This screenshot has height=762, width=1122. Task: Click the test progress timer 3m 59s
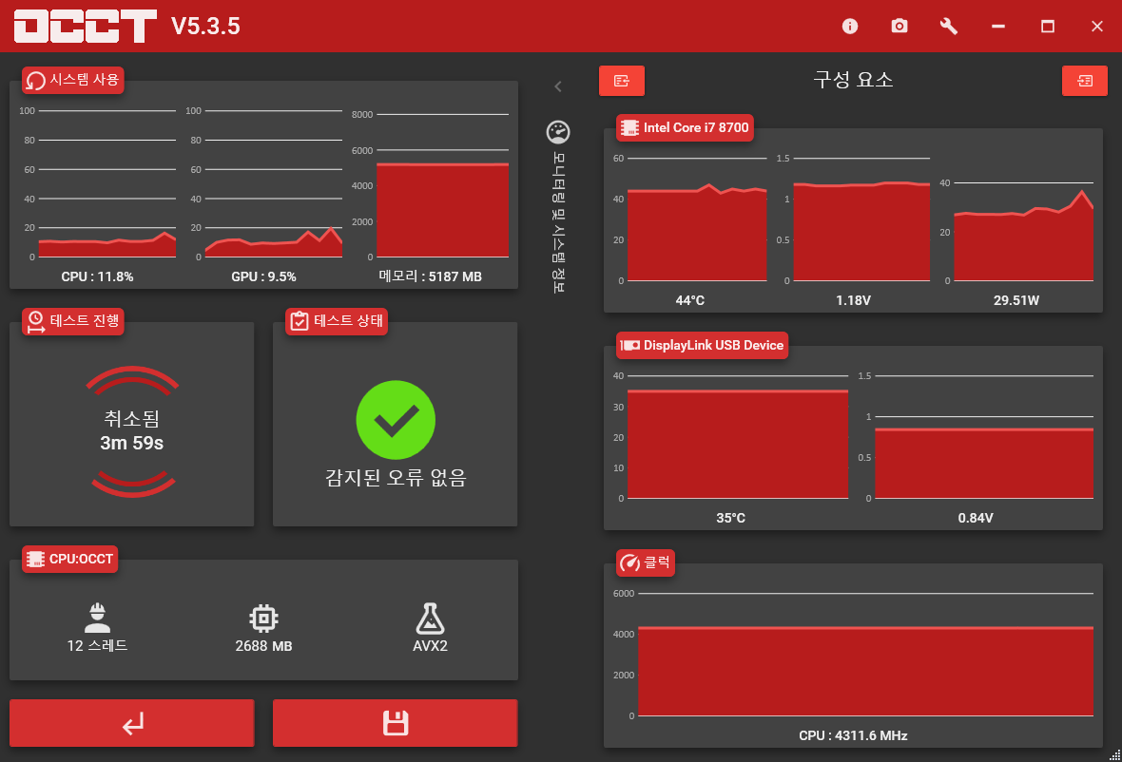point(131,443)
